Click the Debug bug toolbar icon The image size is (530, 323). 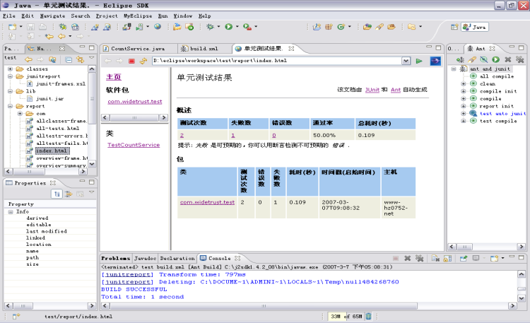click(x=211, y=26)
